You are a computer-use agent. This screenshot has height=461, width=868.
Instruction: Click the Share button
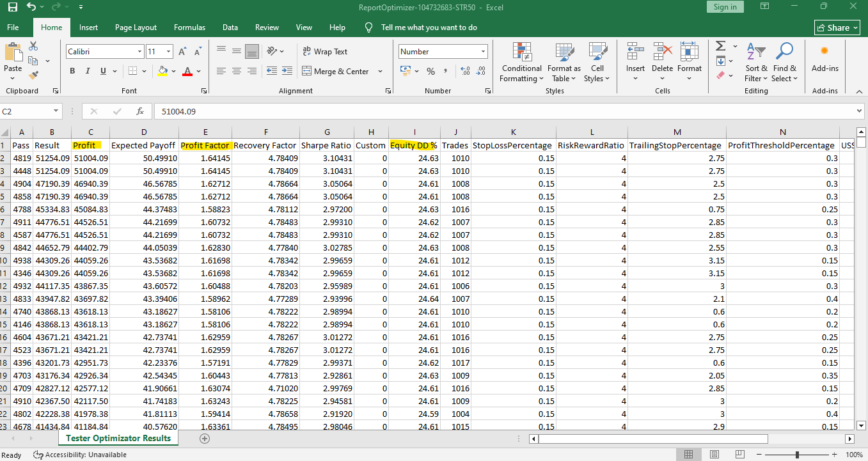(x=837, y=27)
